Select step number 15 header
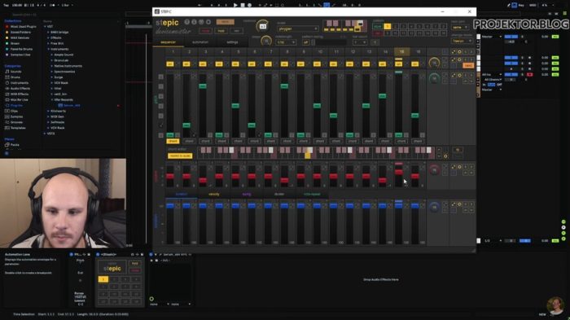The image size is (570, 320). point(401,52)
